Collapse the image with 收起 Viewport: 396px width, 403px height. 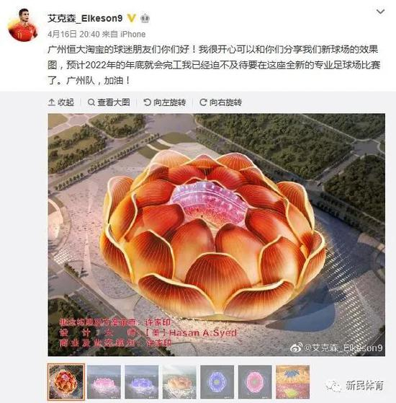(x=60, y=102)
